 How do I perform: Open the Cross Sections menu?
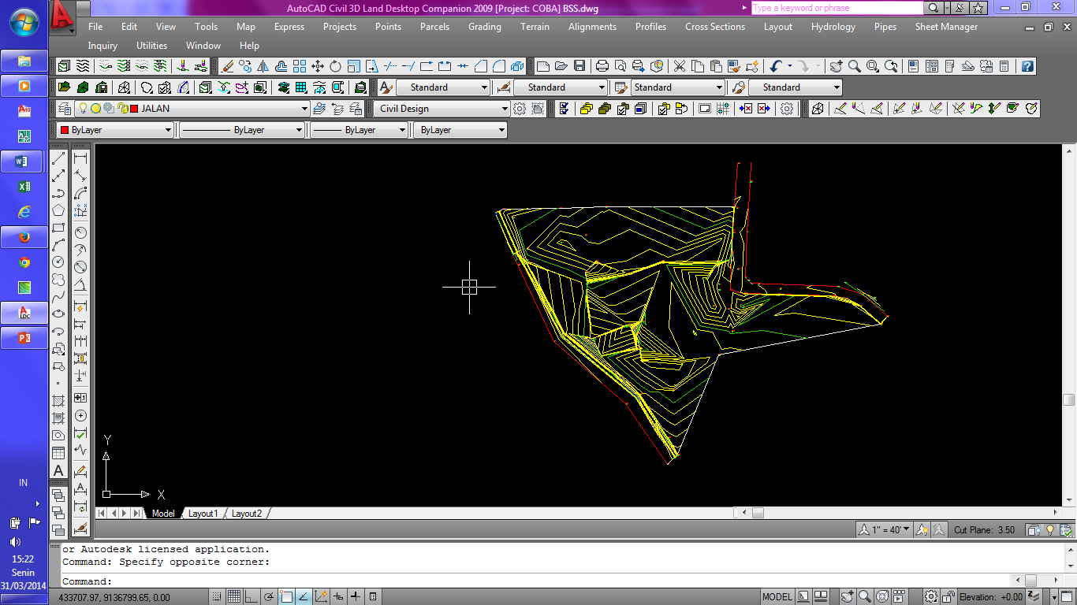coord(714,27)
